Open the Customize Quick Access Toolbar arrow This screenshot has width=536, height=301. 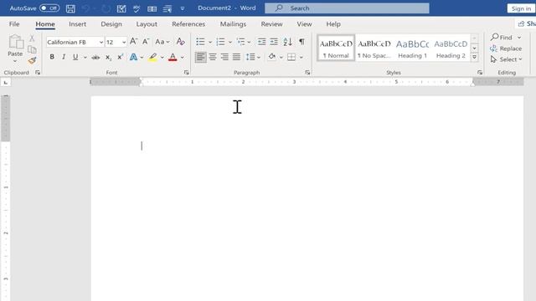pyautogui.click(x=183, y=8)
